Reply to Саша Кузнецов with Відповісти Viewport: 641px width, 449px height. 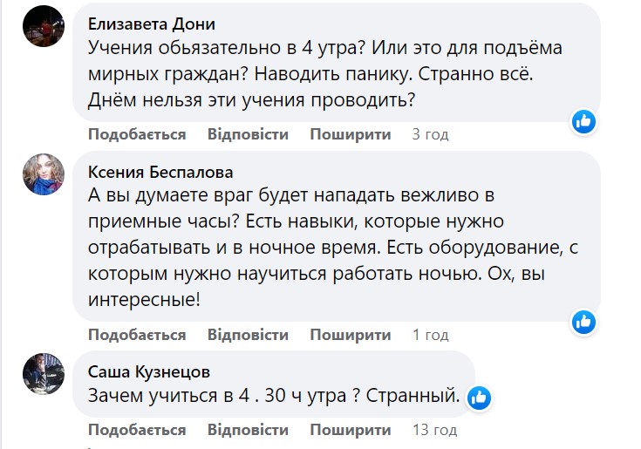coord(248,430)
